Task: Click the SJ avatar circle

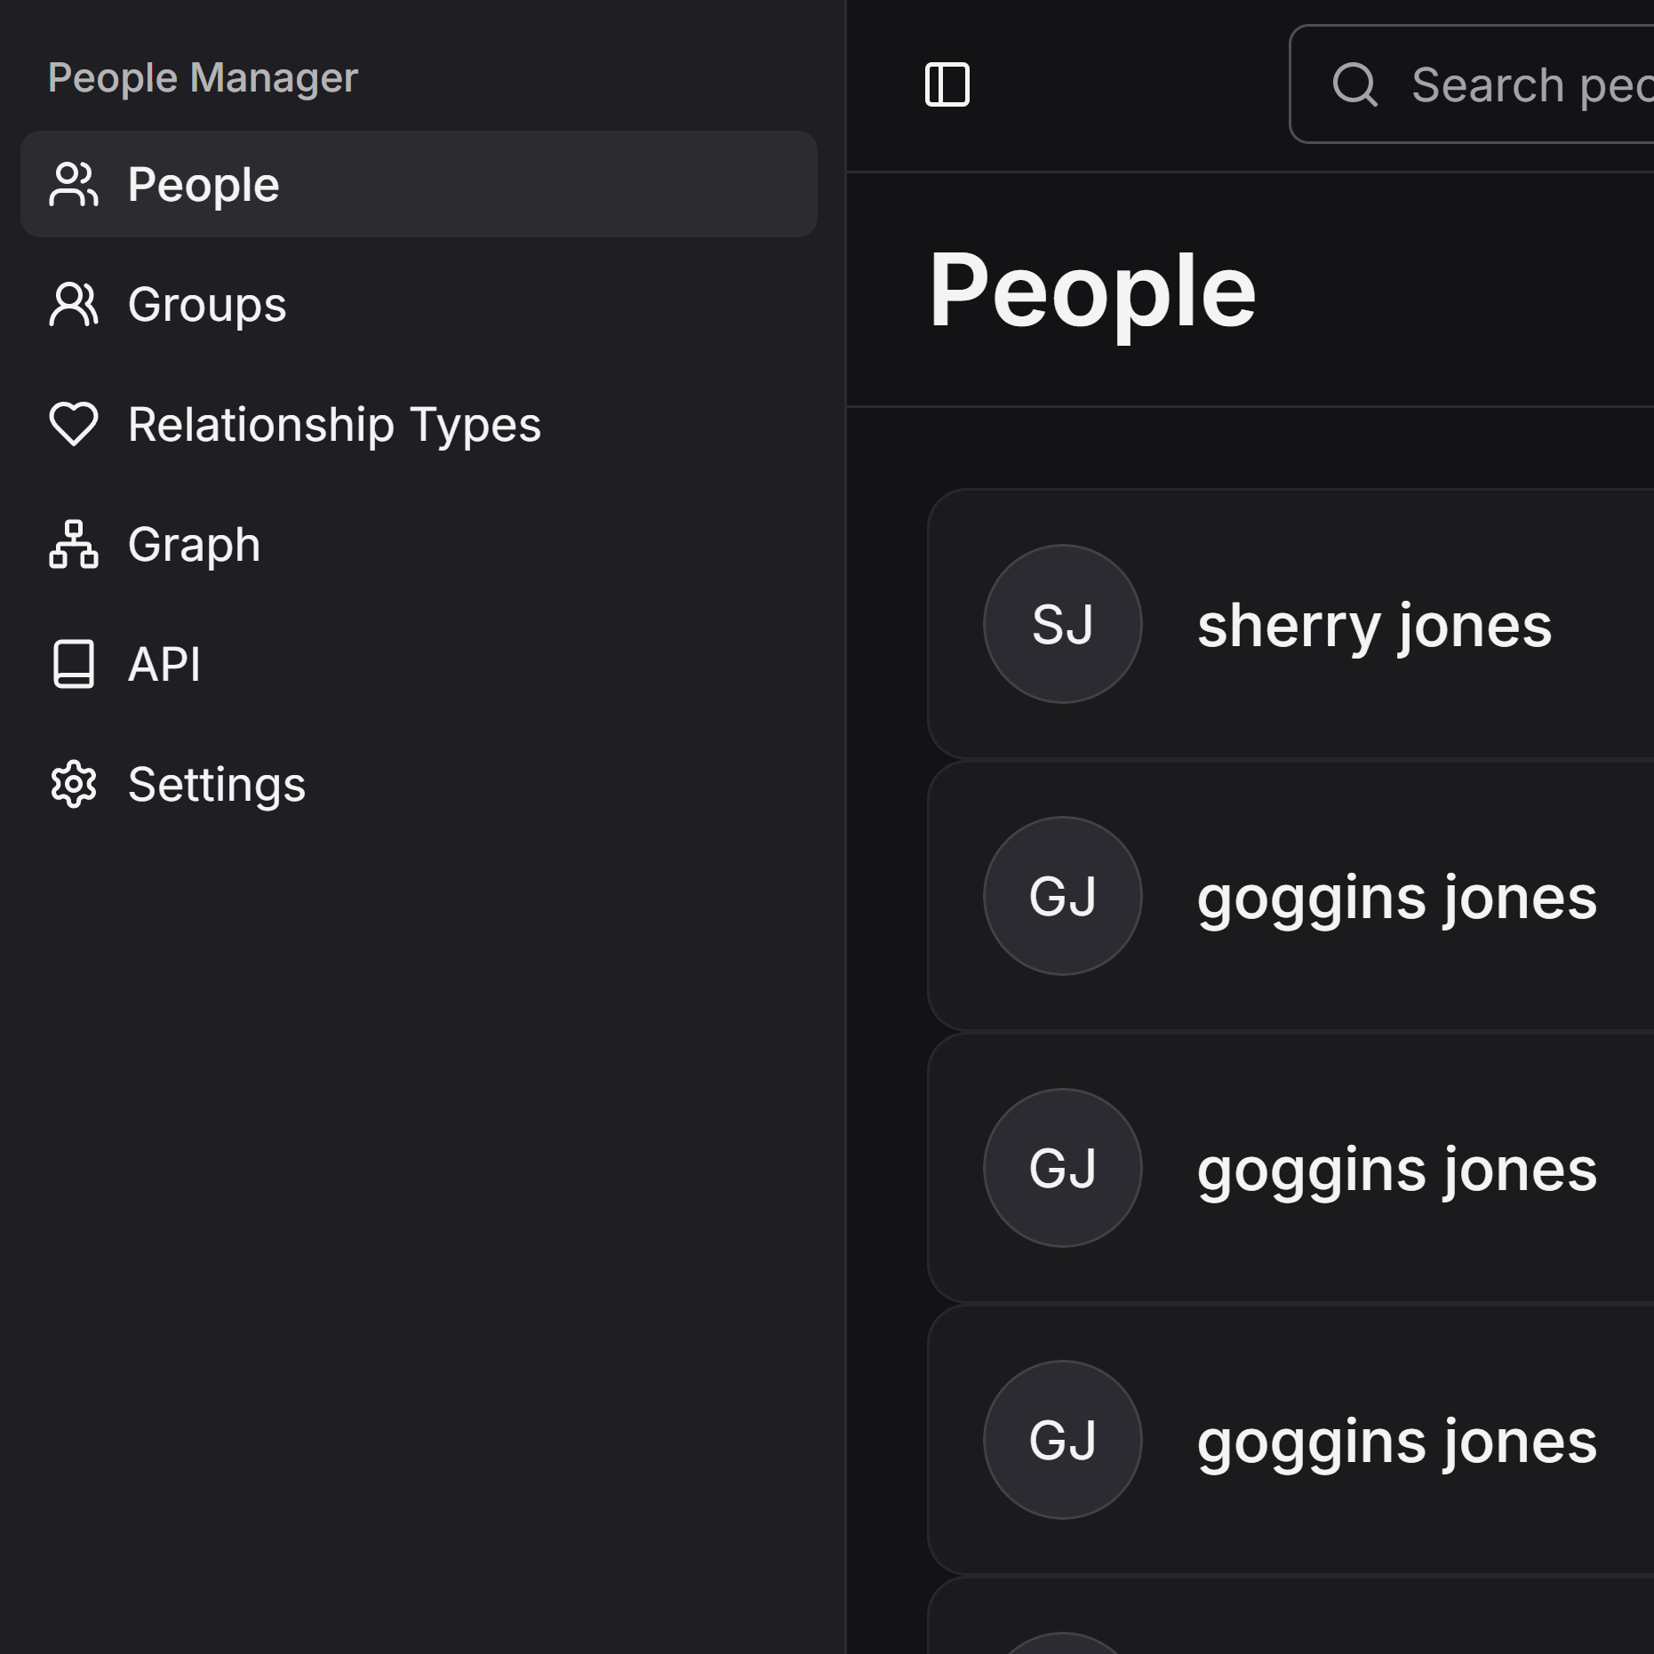Action: pos(1062,624)
